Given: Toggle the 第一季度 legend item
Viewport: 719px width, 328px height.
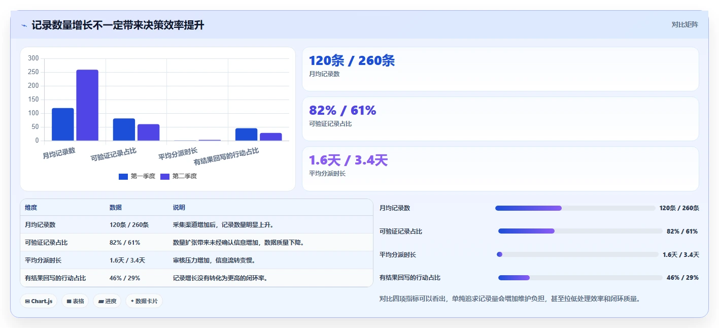Looking at the screenshot, I should click(137, 176).
